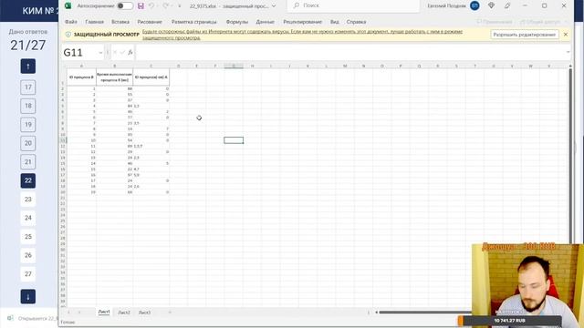Click the insert function fx icon
Viewport: 584px width, 328px height.
coord(130,53)
